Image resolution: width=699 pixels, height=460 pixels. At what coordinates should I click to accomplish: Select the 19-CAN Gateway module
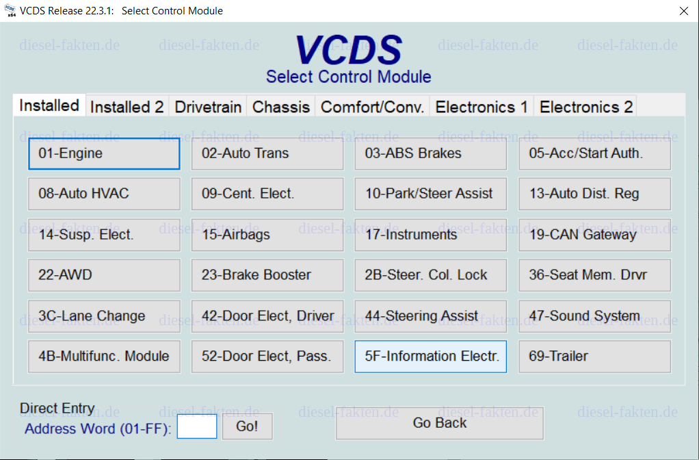[x=594, y=235]
